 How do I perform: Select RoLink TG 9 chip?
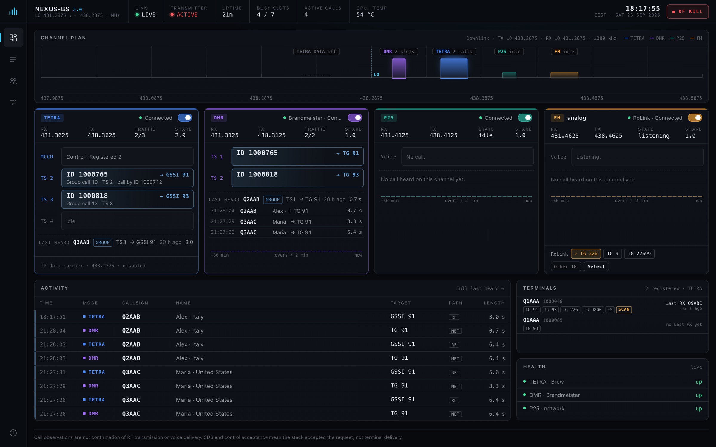[x=612, y=254]
